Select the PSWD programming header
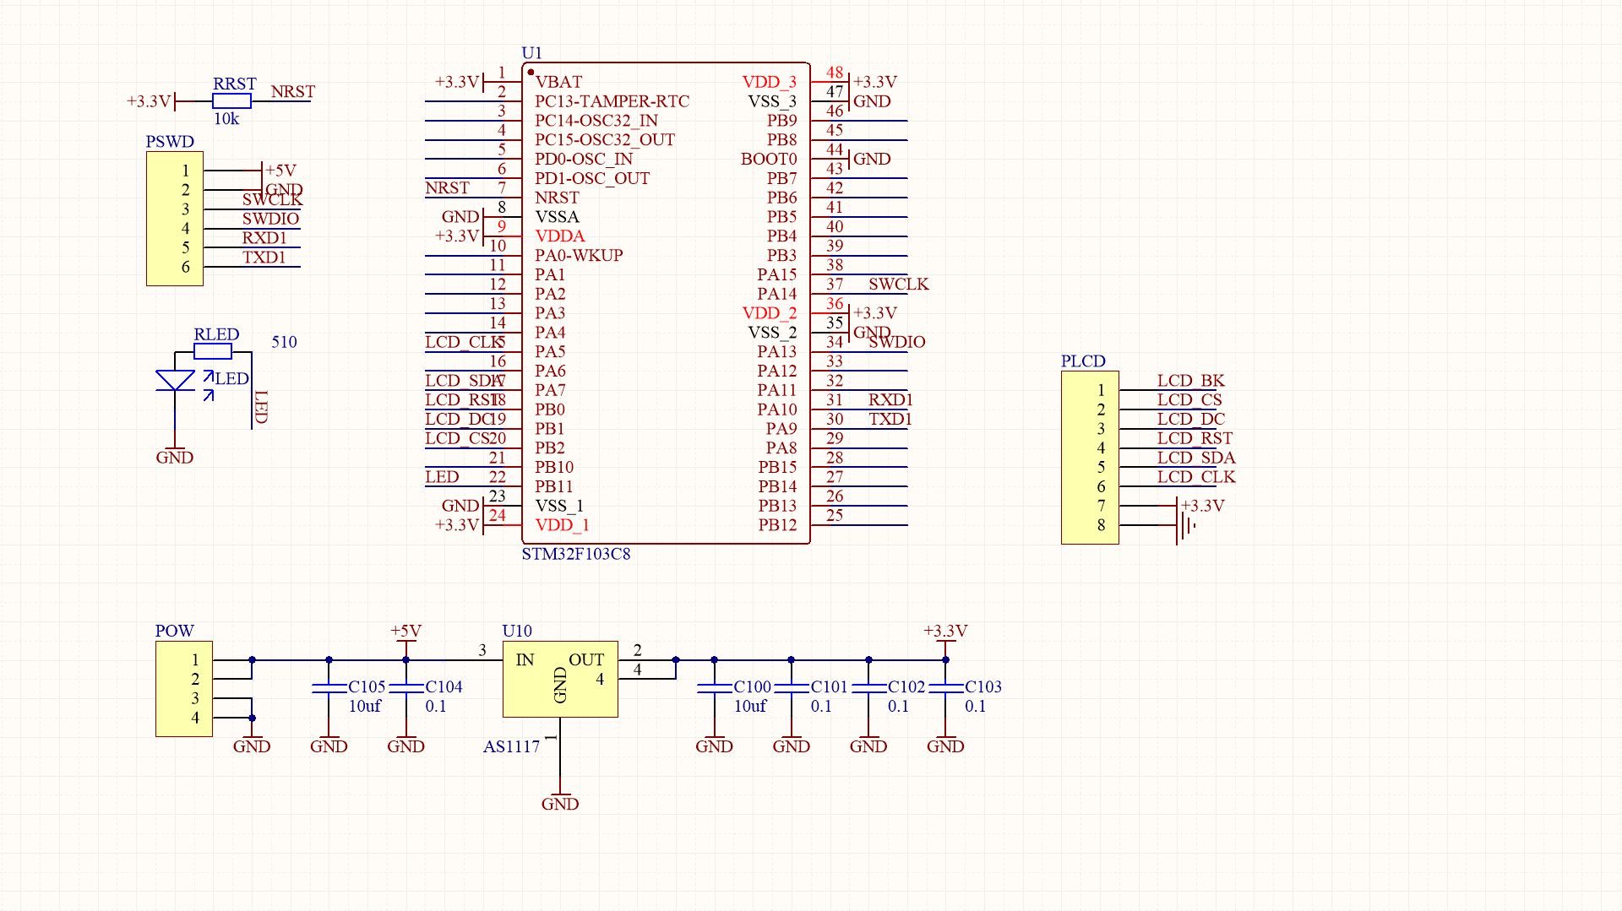The height and width of the screenshot is (911, 1622). coord(174,218)
